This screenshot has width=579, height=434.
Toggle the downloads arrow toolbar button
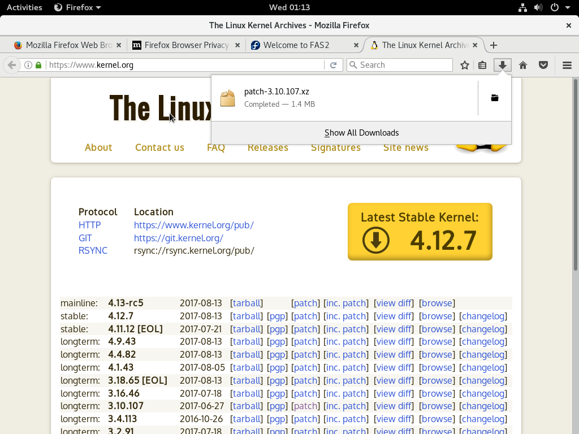[502, 66]
